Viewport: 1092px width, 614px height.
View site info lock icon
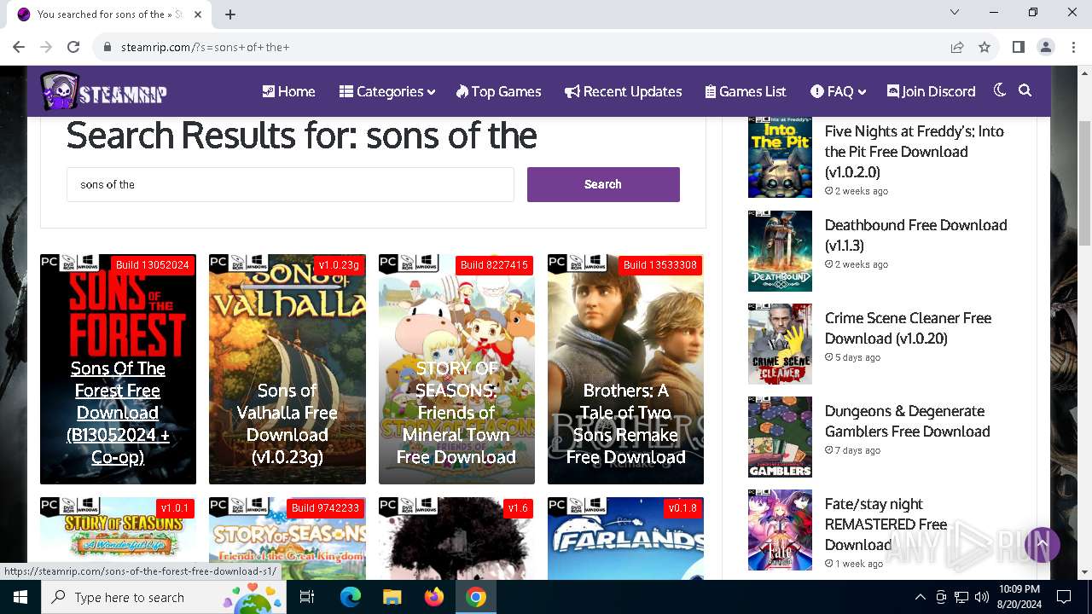[x=107, y=47]
